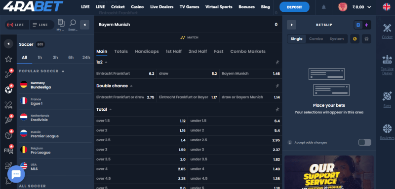This screenshot has height=189, width=395.
Task: Open the betslip gold coin icon
Action: click(355, 39)
